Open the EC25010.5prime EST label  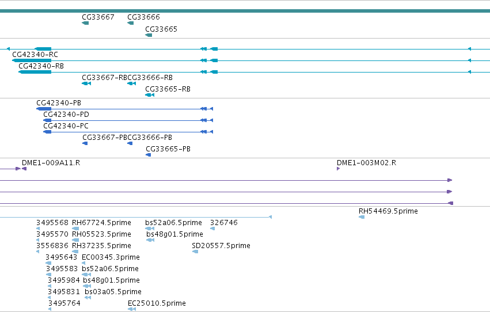[x=157, y=303]
